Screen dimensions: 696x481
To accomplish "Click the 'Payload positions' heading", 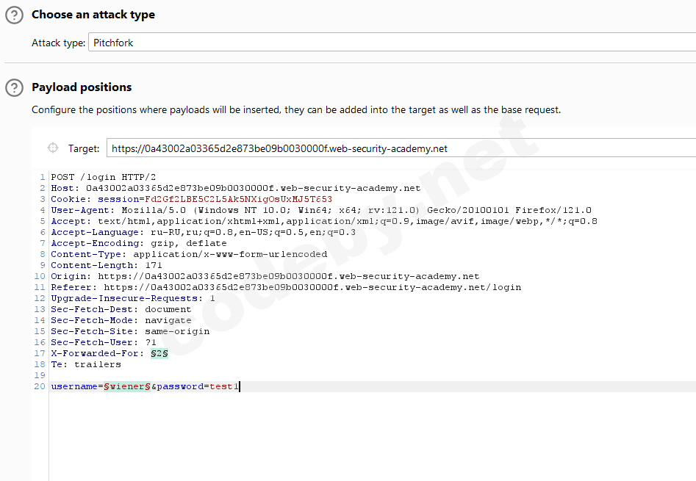I will (x=82, y=87).
